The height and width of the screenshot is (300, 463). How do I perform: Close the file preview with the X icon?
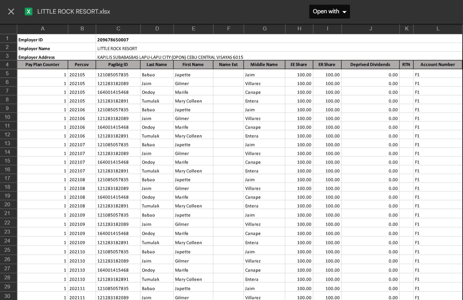tap(11, 12)
